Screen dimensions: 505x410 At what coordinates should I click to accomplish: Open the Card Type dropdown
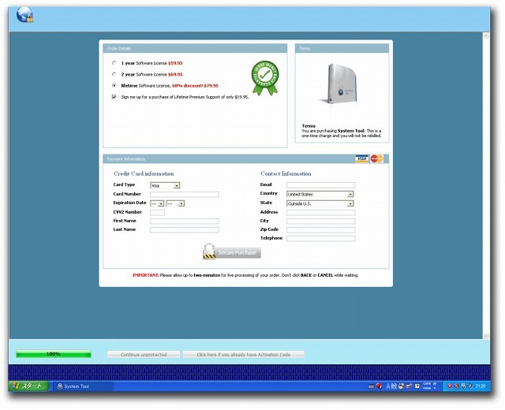point(165,185)
